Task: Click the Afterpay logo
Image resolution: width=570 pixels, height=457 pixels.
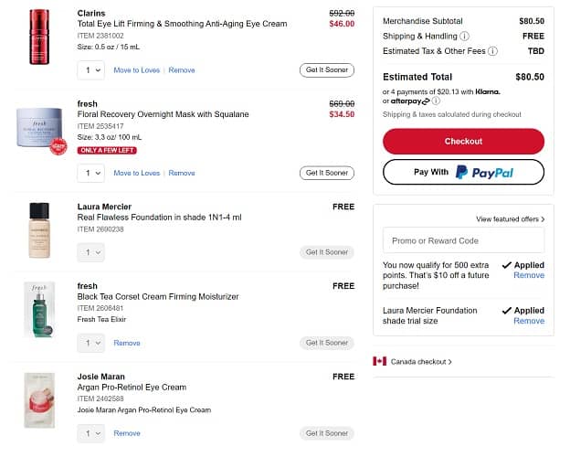Action: click(411, 101)
